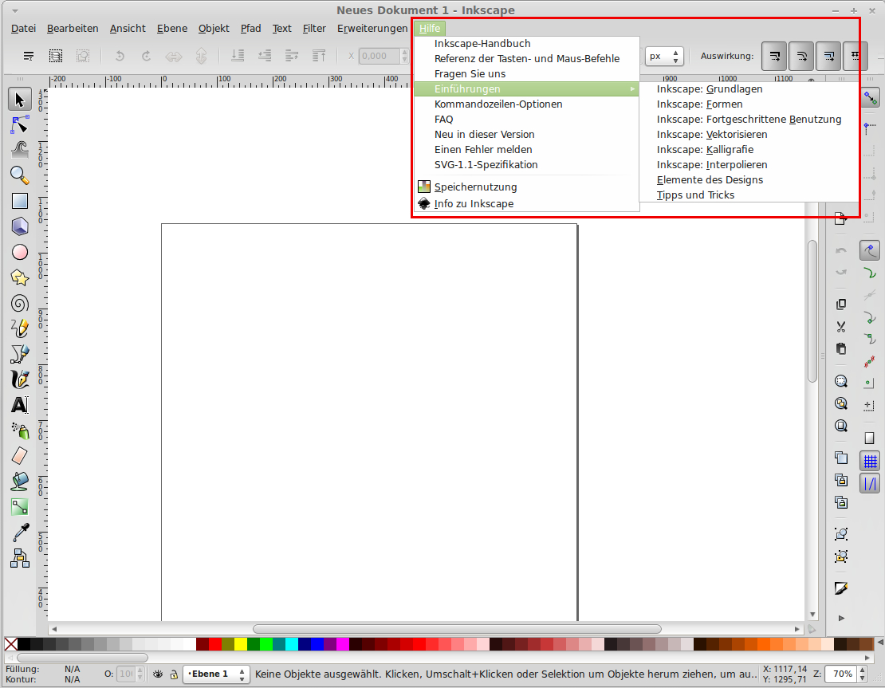Click the zoom 70% input field

coord(841,674)
